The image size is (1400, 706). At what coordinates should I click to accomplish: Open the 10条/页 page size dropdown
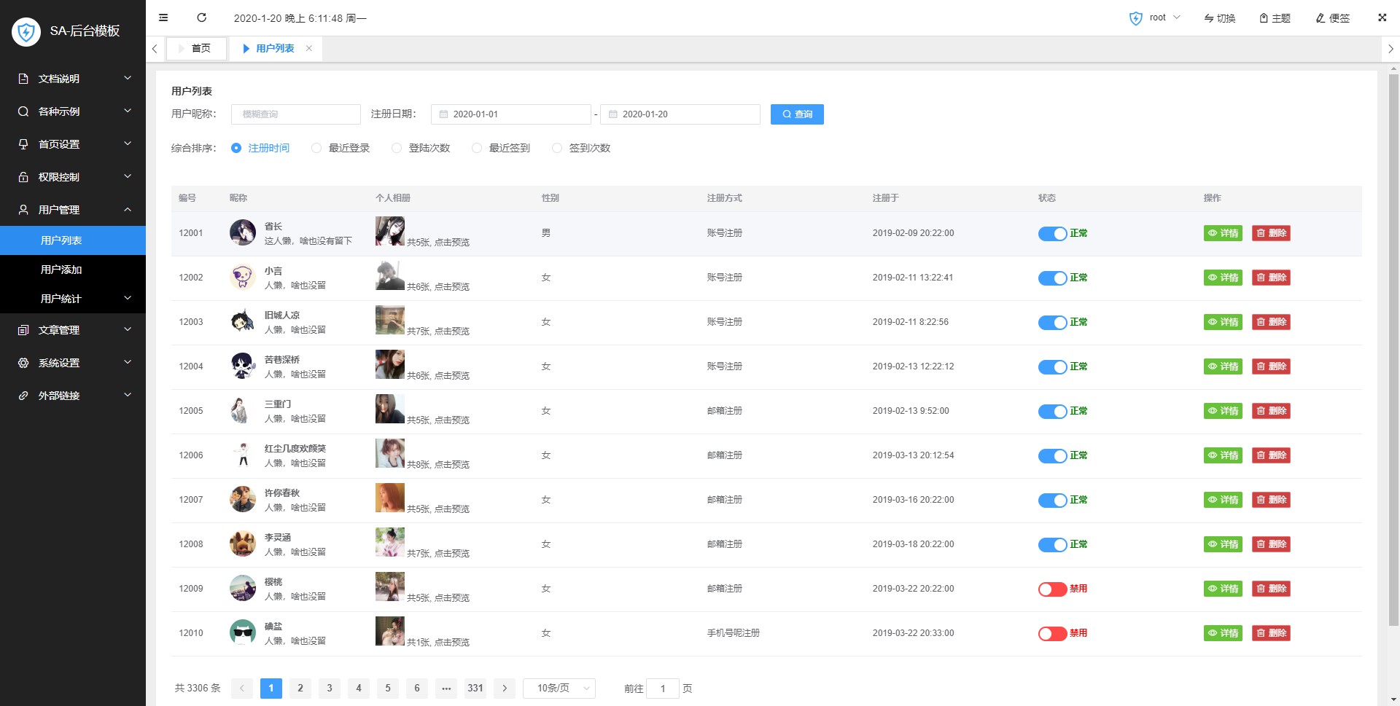pyautogui.click(x=559, y=688)
